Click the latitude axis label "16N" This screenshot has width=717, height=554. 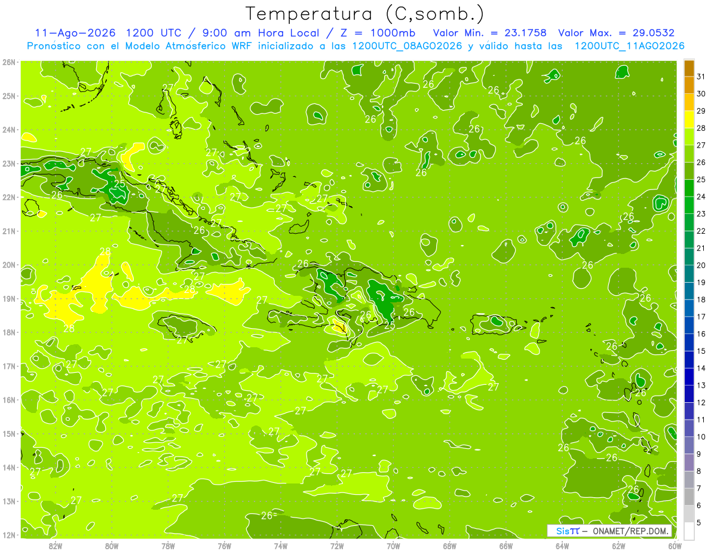click(x=8, y=400)
